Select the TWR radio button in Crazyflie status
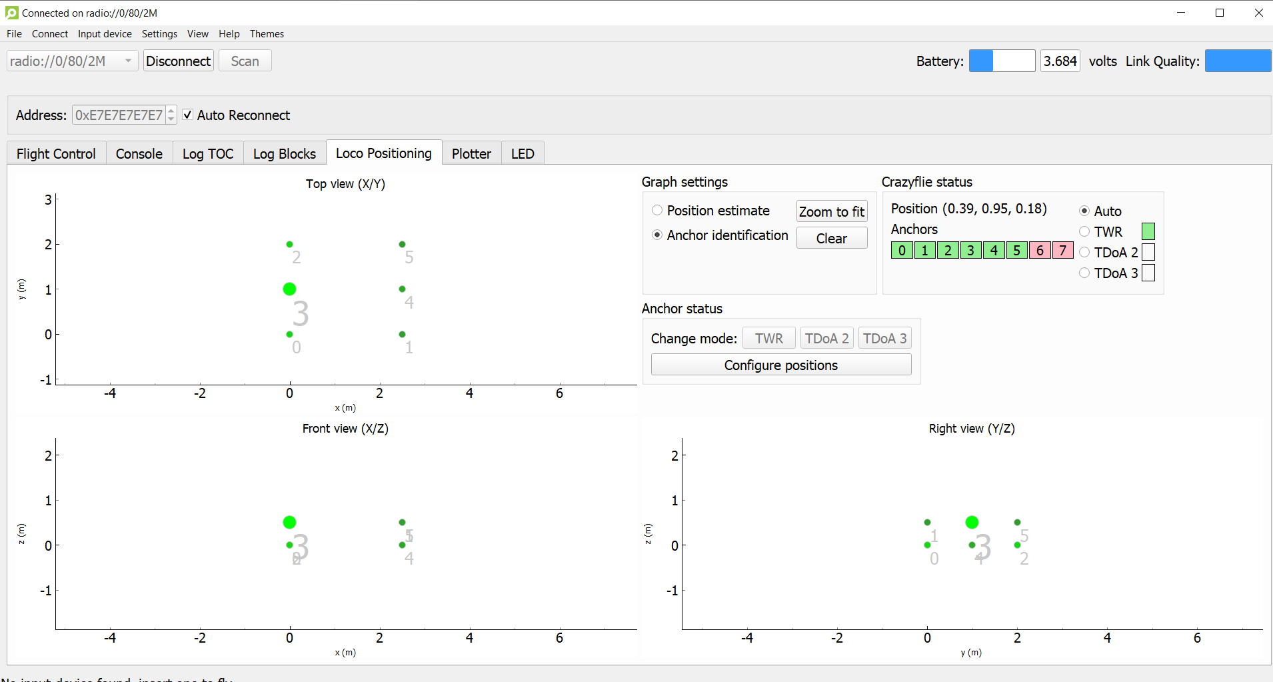Screen dimensions: 1273x682 pos(1084,231)
